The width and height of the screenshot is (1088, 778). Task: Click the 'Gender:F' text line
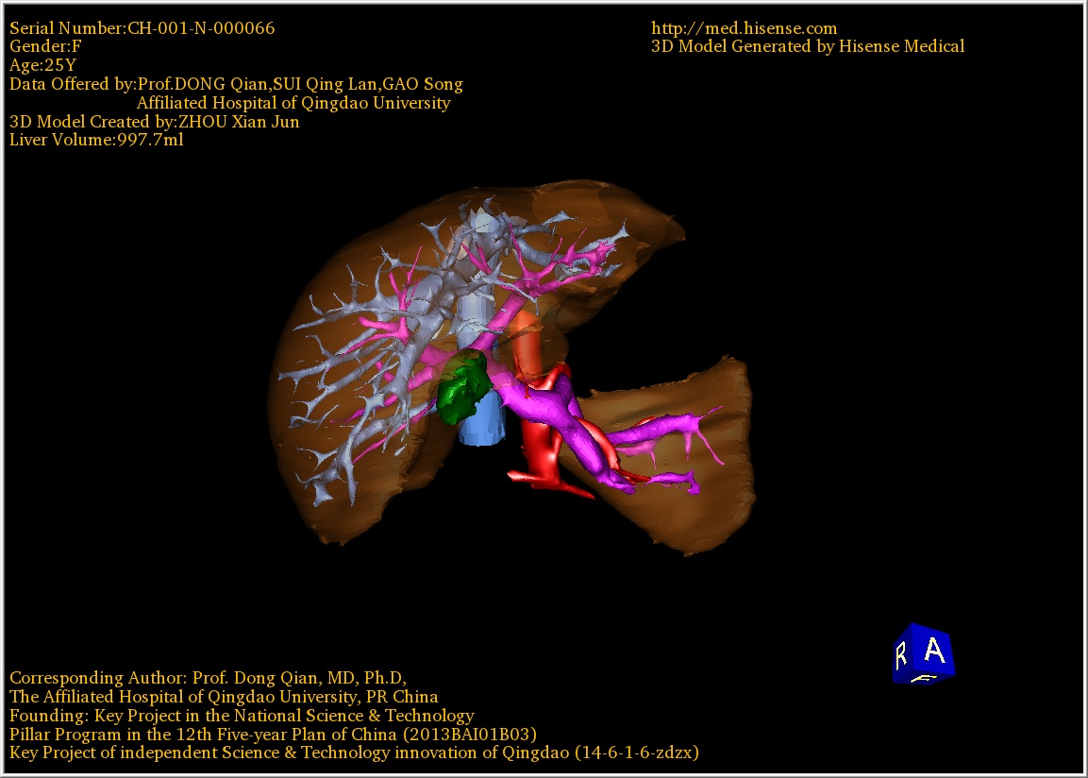[x=45, y=46]
